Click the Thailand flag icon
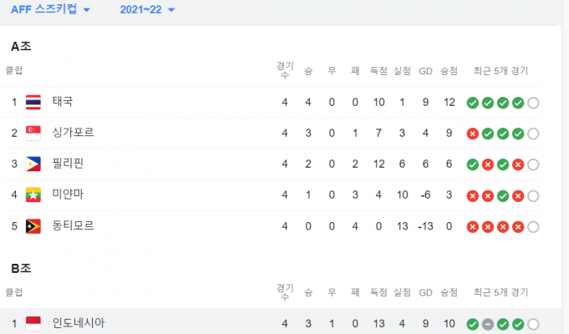 (33, 102)
